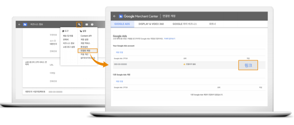The image size is (294, 125).
Task: Switch to the GOOGLE ADS tab
Action: (122, 24)
